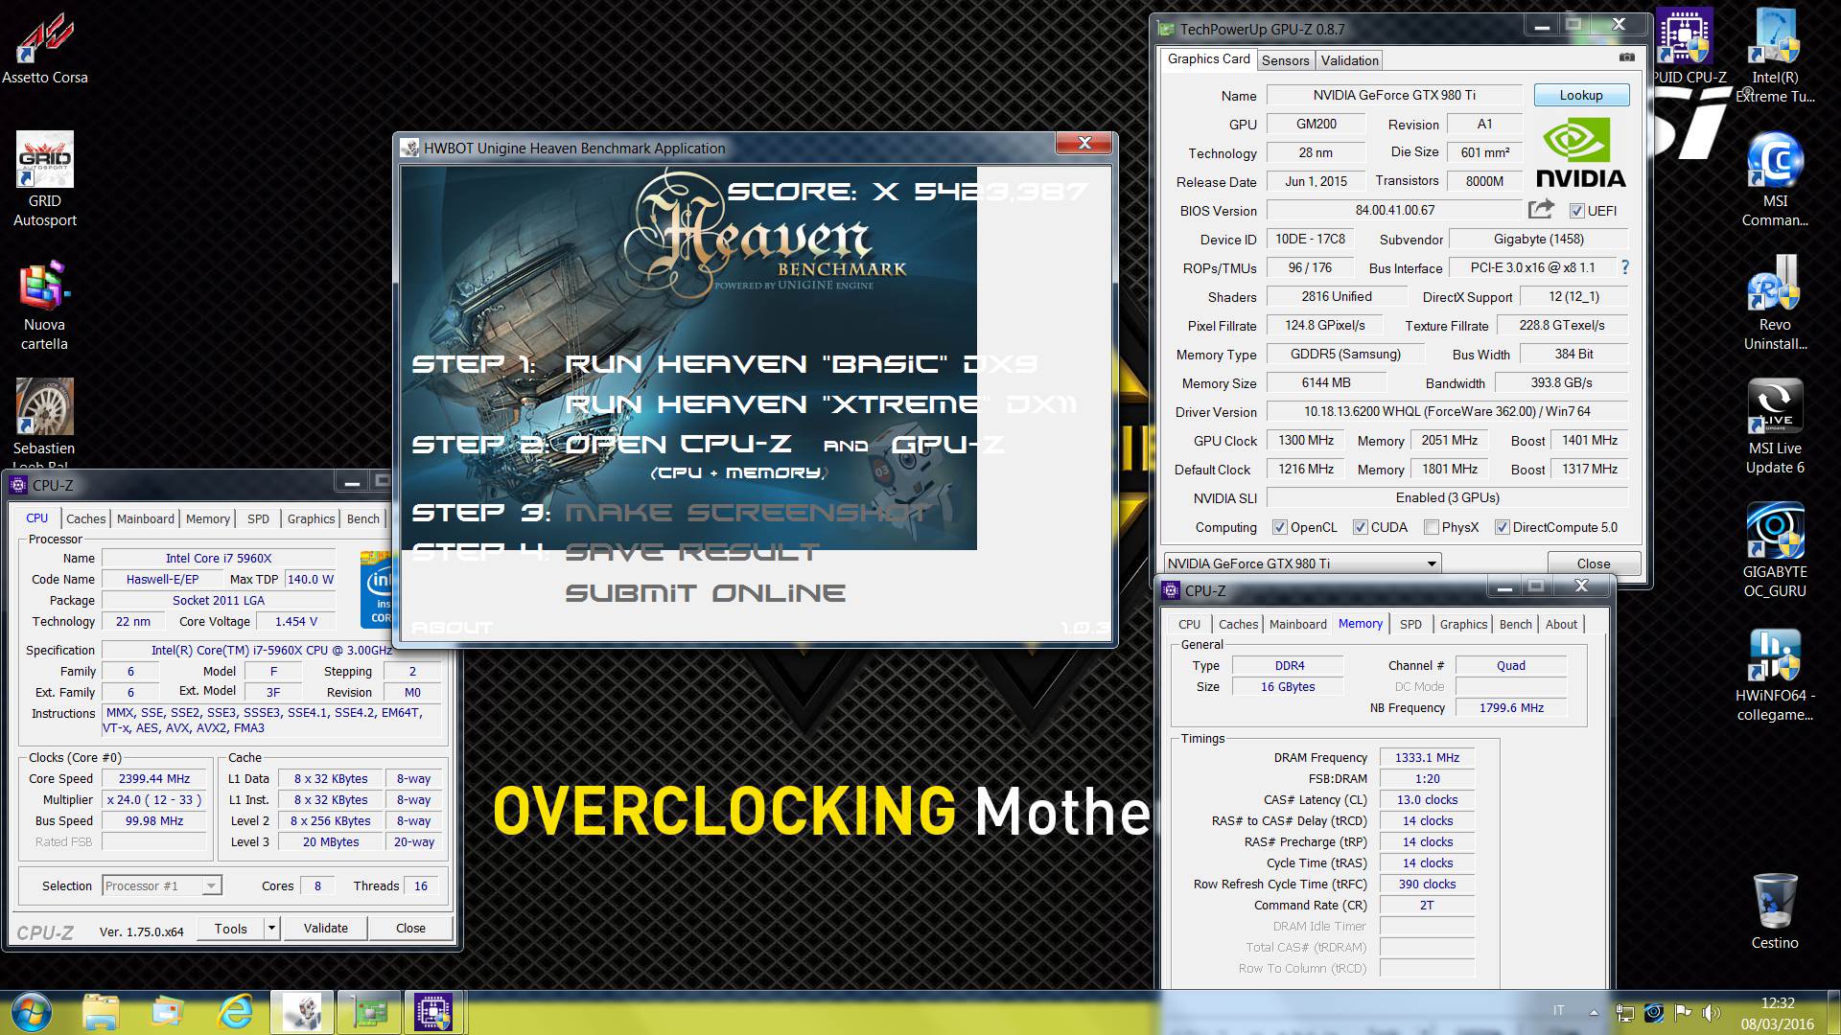Image resolution: width=1841 pixels, height=1035 pixels.
Task: Click SUBMIT ONLINE in Heaven app
Action: pos(705,593)
